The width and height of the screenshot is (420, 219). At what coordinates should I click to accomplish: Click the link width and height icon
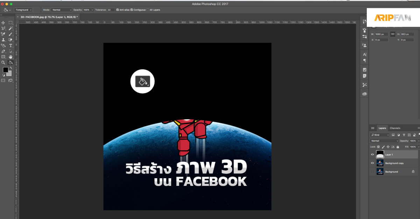tap(393, 34)
